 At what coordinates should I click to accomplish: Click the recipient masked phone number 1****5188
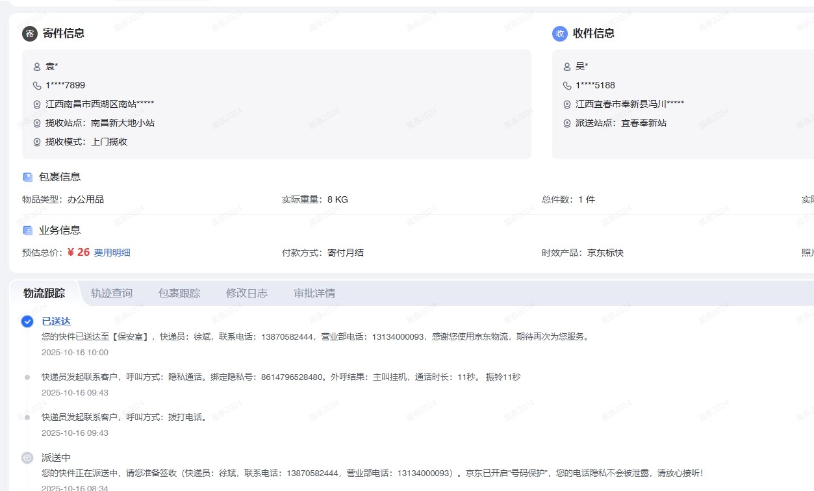[595, 85]
